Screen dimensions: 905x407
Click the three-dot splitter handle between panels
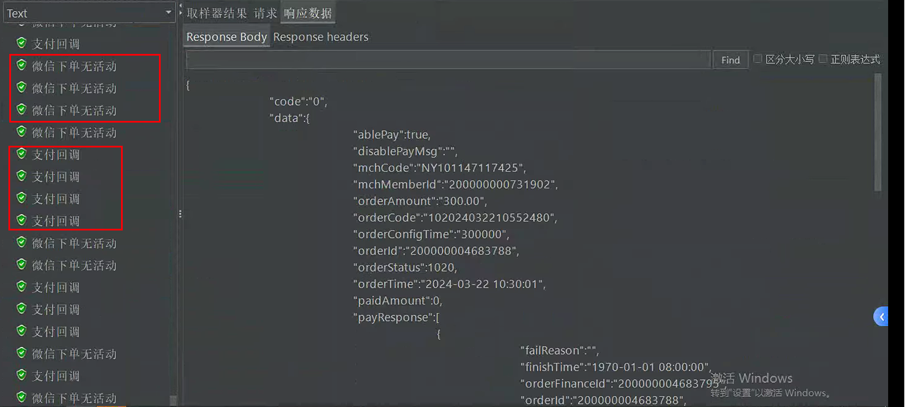tap(180, 214)
